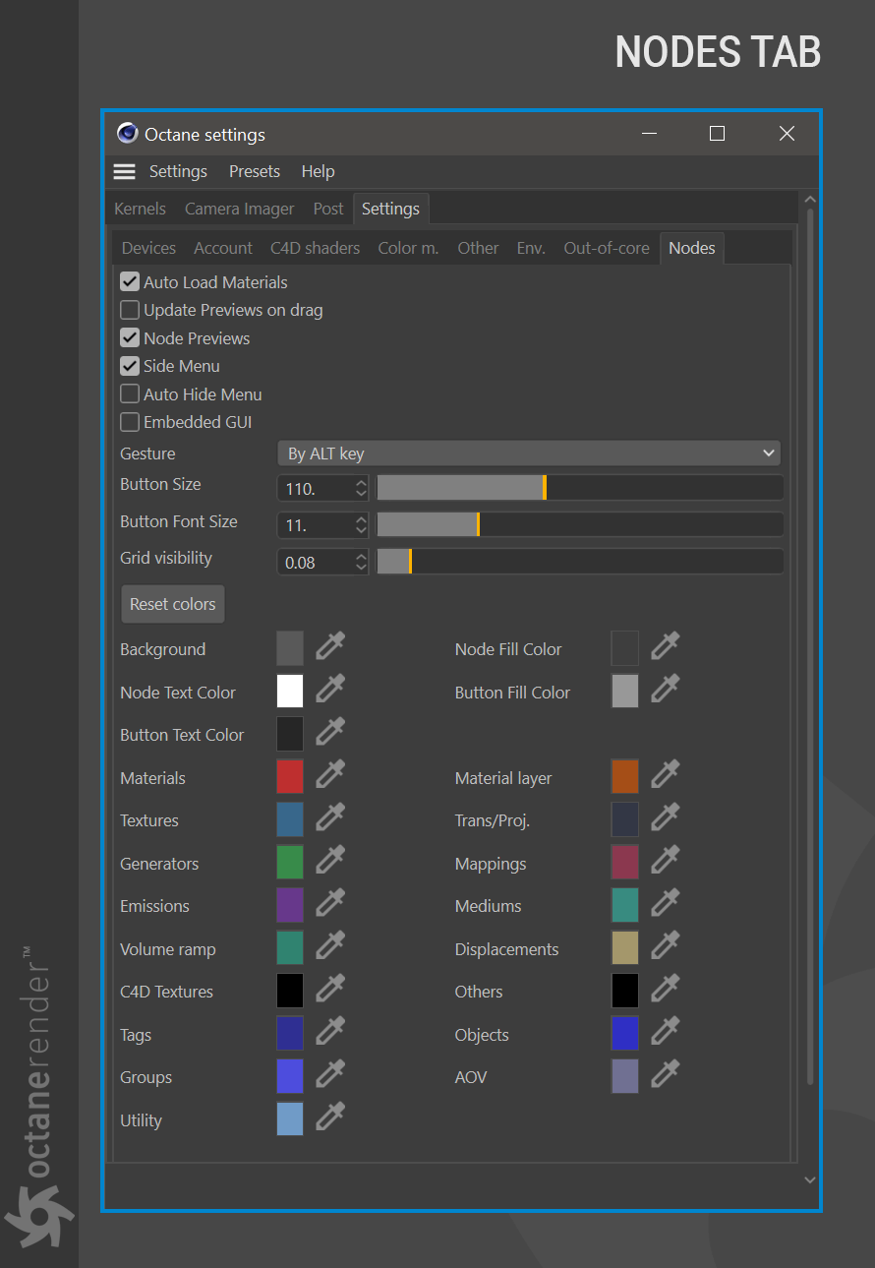This screenshot has width=875, height=1268.
Task: Use the AOV color eyedropper
Action: click(x=666, y=1074)
